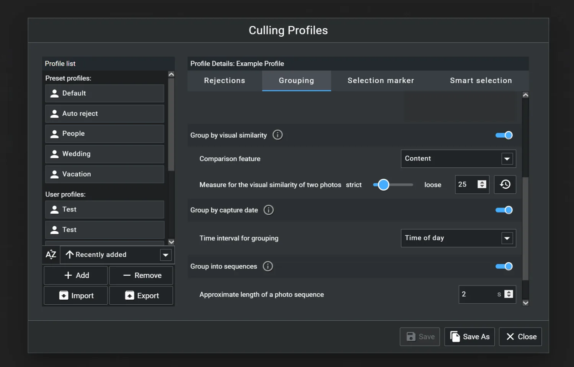Click the Save As button
The width and height of the screenshot is (574, 367).
pos(470,337)
